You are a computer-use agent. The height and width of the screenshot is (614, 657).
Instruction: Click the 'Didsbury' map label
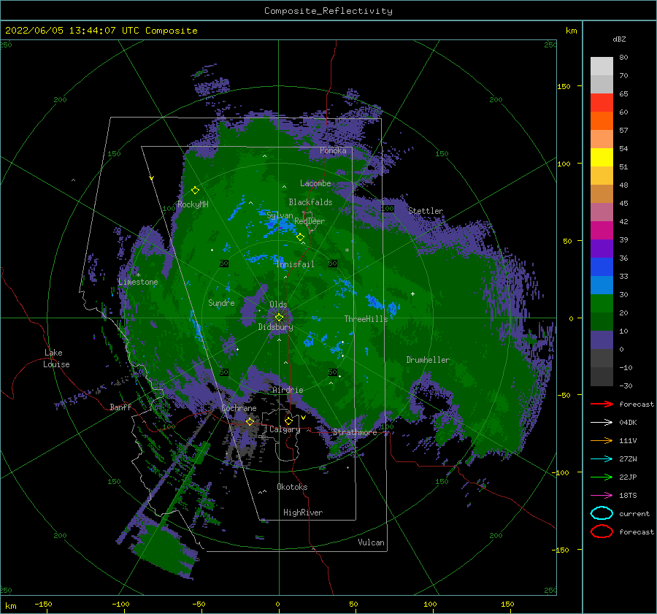(276, 327)
